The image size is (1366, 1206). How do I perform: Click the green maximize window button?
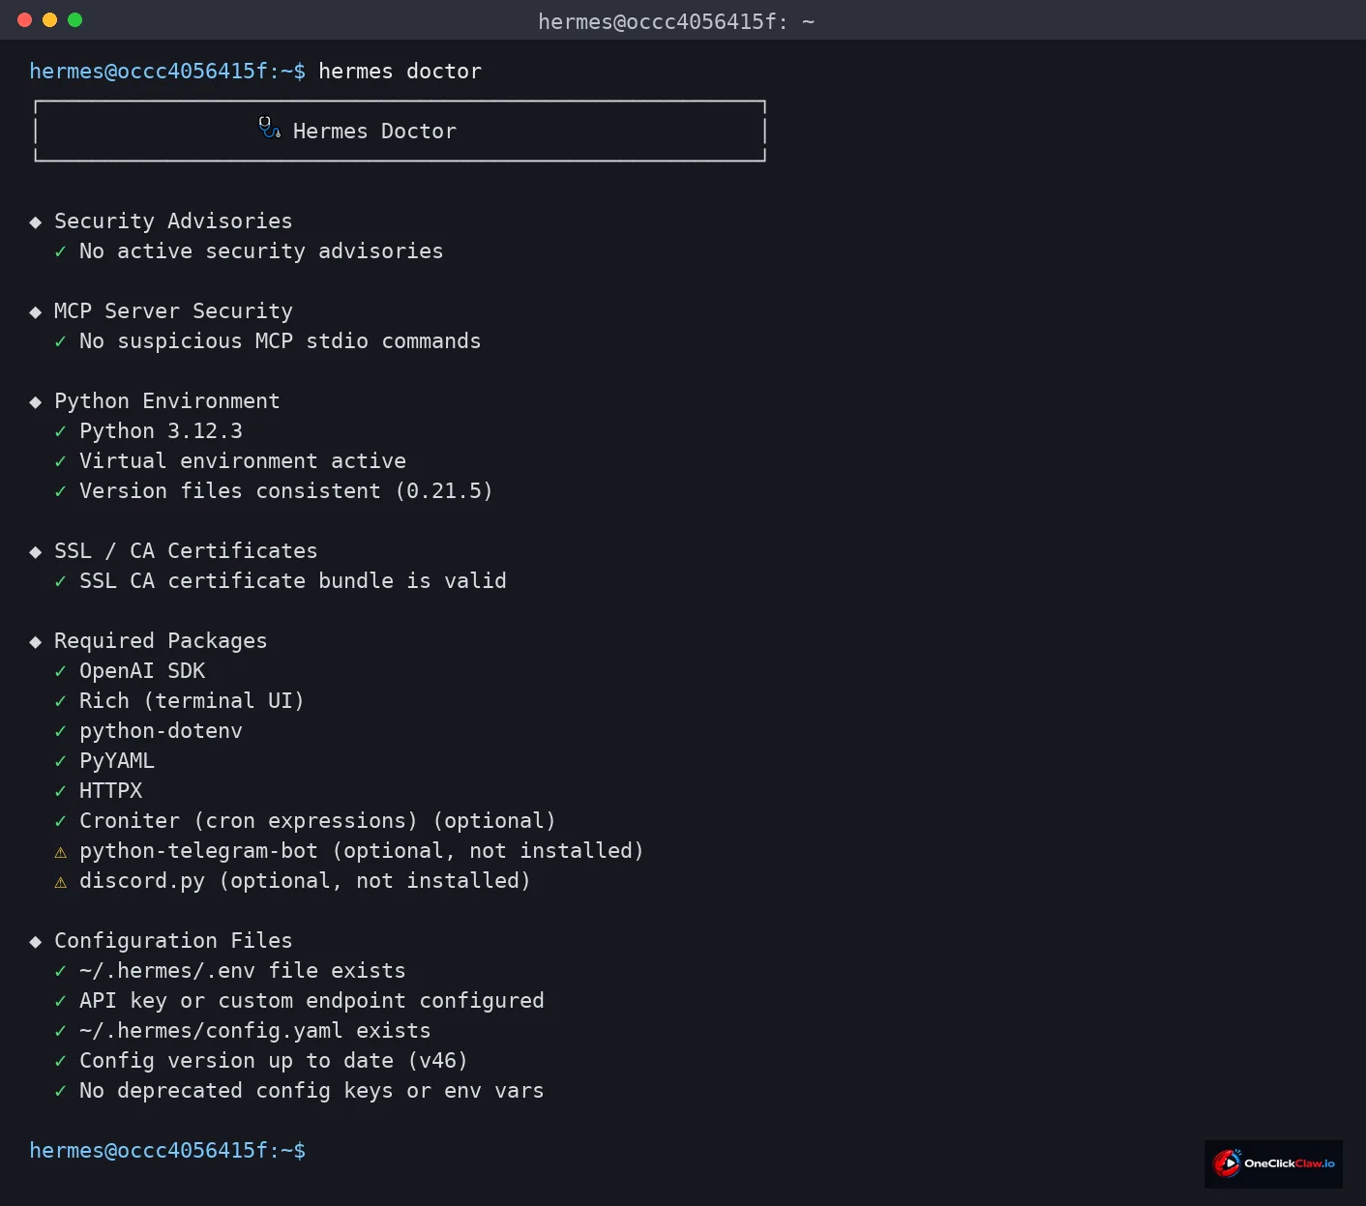(75, 19)
